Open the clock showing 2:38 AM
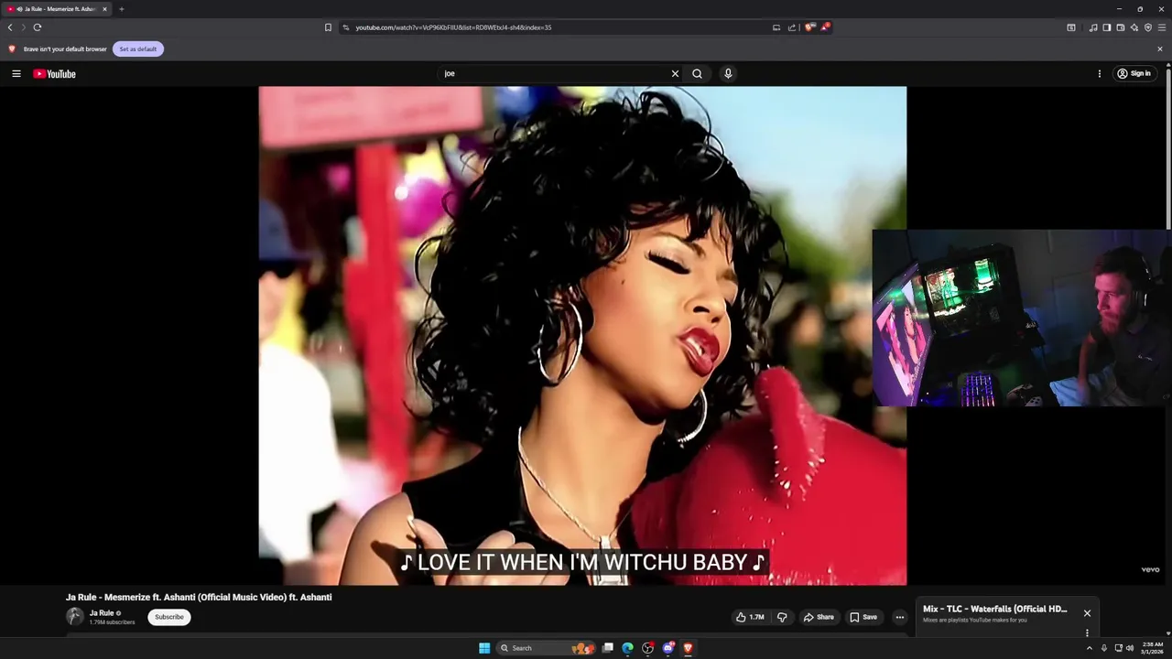The image size is (1172, 659). pyautogui.click(x=1152, y=648)
